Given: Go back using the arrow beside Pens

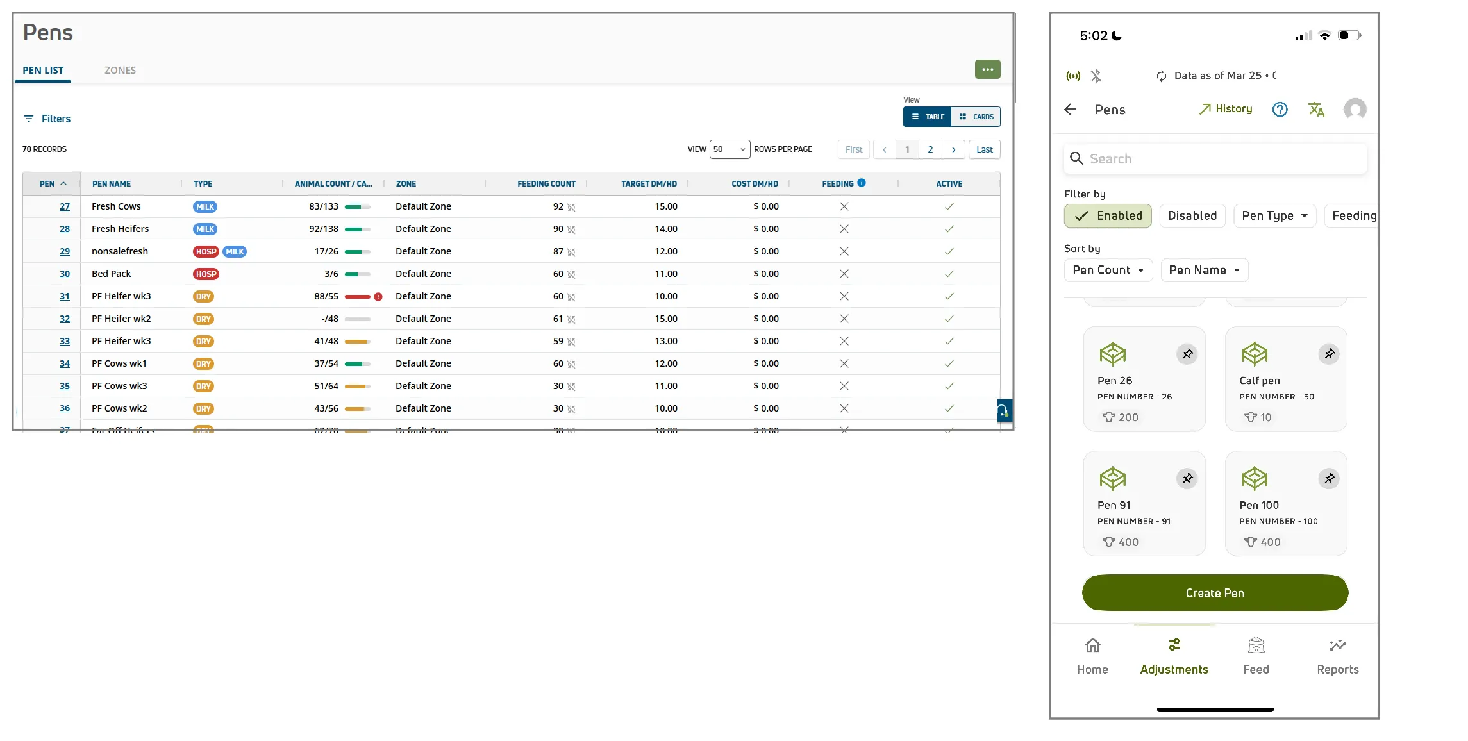Looking at the screenshot, I should click(1071, 110).
